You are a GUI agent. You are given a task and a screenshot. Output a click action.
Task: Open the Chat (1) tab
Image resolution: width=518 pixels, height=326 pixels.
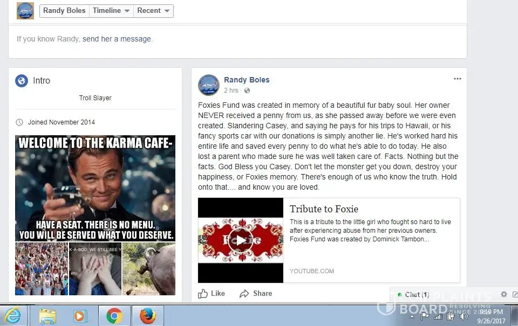coord(413,295)
